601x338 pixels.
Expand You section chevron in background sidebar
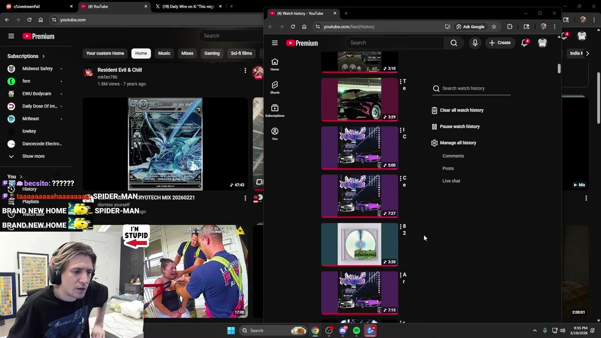click(21, 177)
